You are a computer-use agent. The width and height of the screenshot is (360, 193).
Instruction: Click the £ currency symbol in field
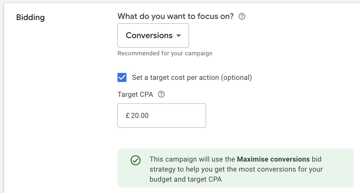click(128, 116)
